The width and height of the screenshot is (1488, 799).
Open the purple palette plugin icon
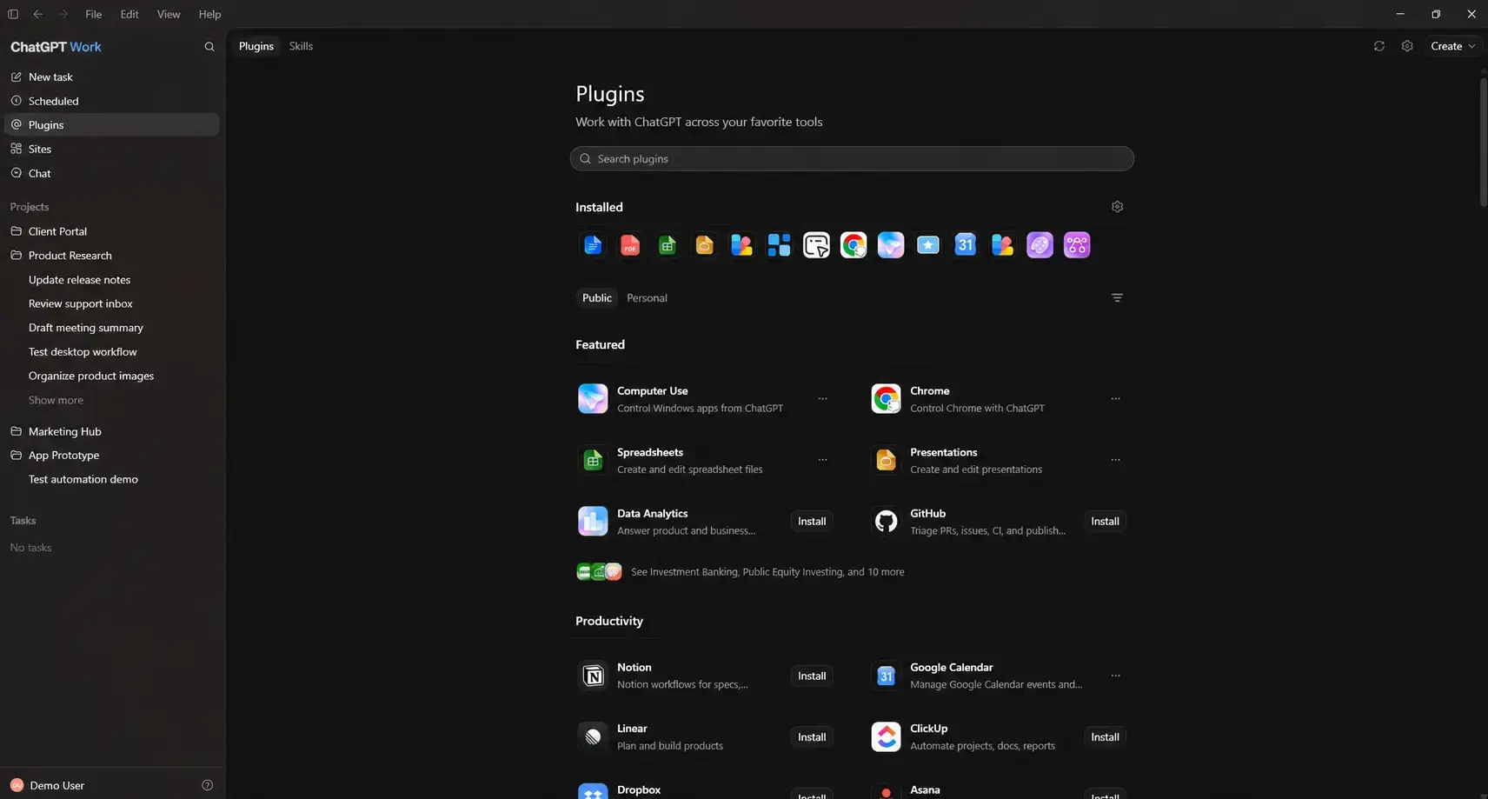click(1040, 245)
